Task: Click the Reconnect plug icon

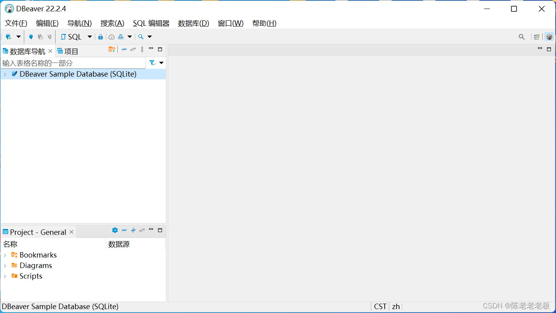Action: (40, 37)
